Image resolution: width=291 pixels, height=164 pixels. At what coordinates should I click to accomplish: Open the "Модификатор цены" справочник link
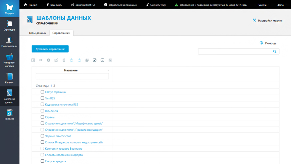(x=74, y=123)
